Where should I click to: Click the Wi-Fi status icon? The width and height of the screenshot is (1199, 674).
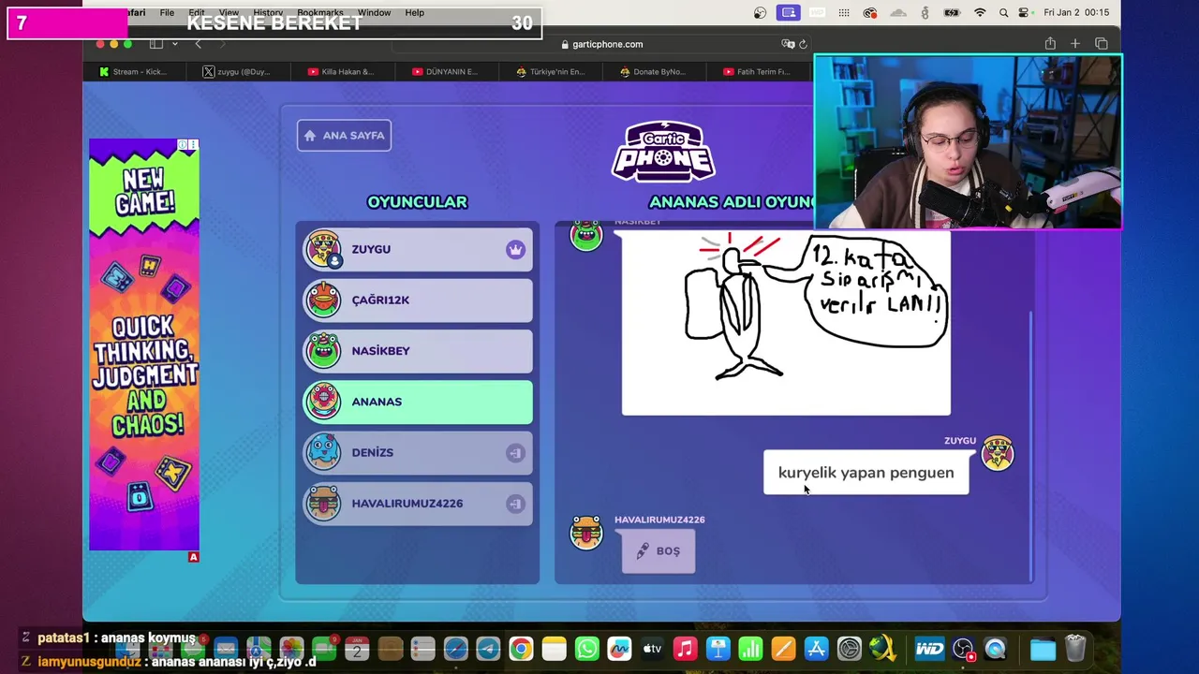click(x=980, y=12)
